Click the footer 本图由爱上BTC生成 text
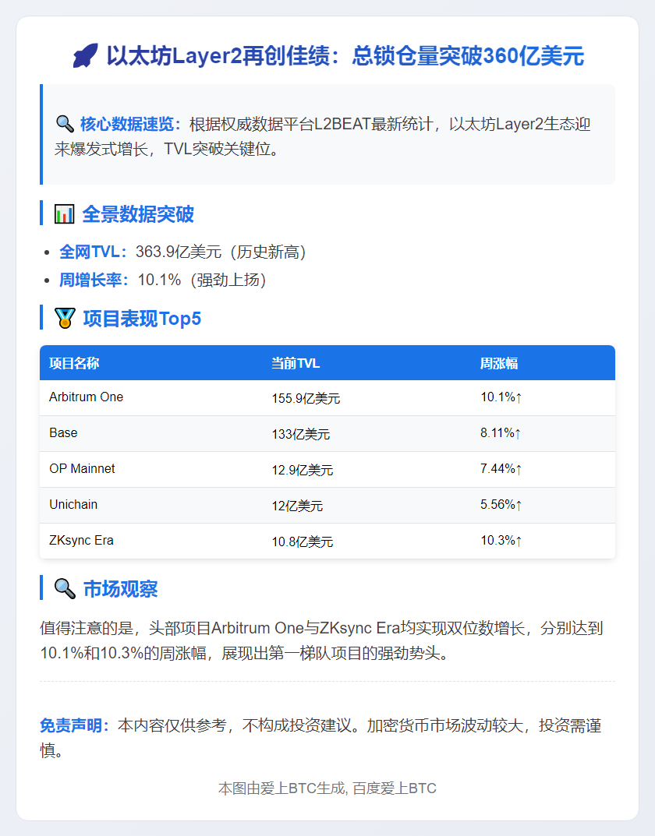 (x=283, y=788)
